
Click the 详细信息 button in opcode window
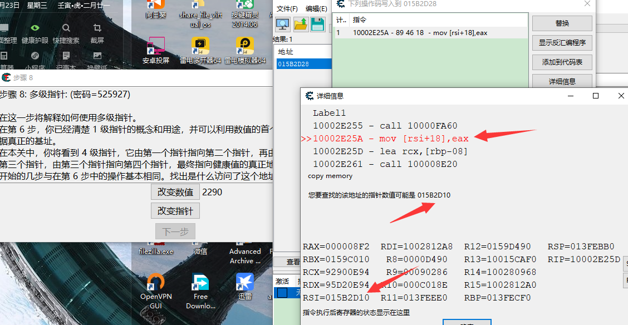click(562, 81)
